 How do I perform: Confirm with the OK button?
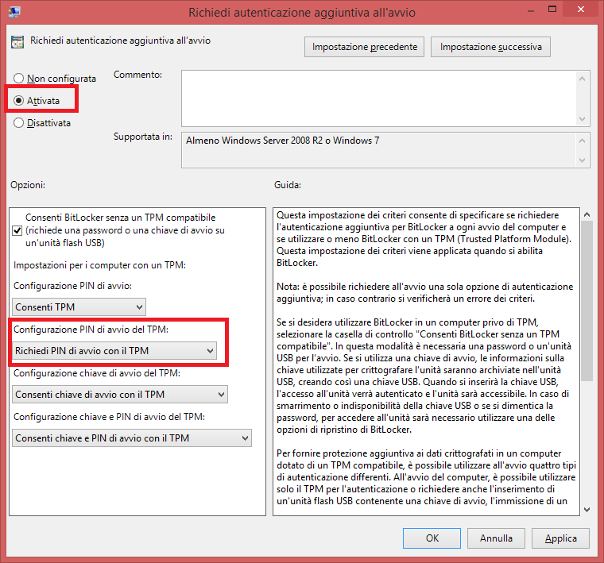[x=432, y=538]
